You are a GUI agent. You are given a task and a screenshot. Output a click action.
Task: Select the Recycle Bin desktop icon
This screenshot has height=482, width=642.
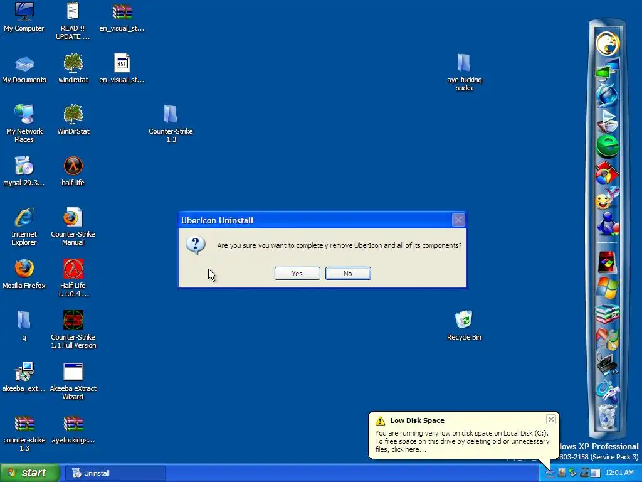pyautogui.click(x=464, y=326)
